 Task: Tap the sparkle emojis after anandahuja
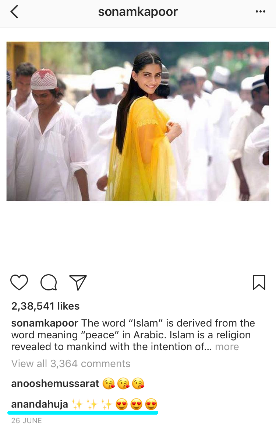(x=92, y=404)
